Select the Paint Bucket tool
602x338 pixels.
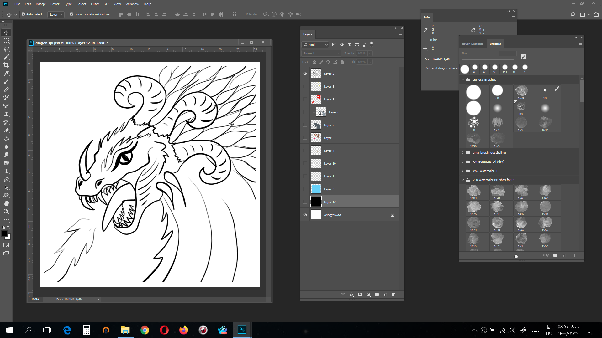tap(6, 138)
